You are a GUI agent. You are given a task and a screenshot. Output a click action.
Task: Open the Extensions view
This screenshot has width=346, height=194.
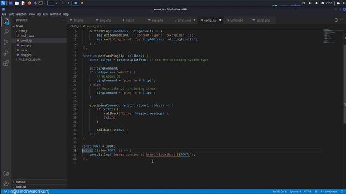6,63
